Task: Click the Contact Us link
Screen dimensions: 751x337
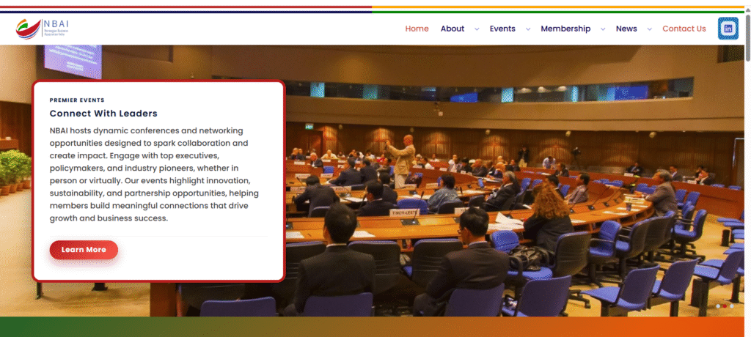Action: [x=684, y=29]
